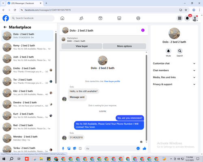The width and height of the screenshot is (203, 162).
Task: Expand Privacy & support section
Action: [174, 84]
